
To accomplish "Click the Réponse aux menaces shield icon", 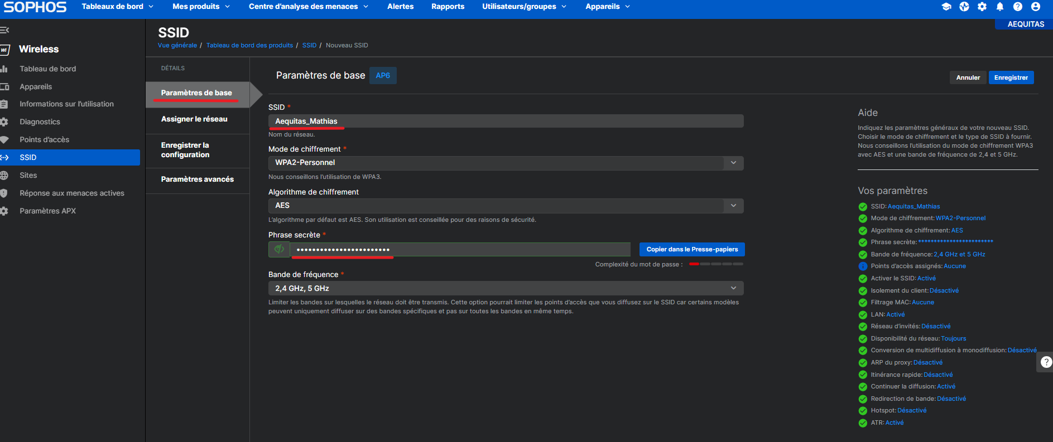I will click(4, 193).
